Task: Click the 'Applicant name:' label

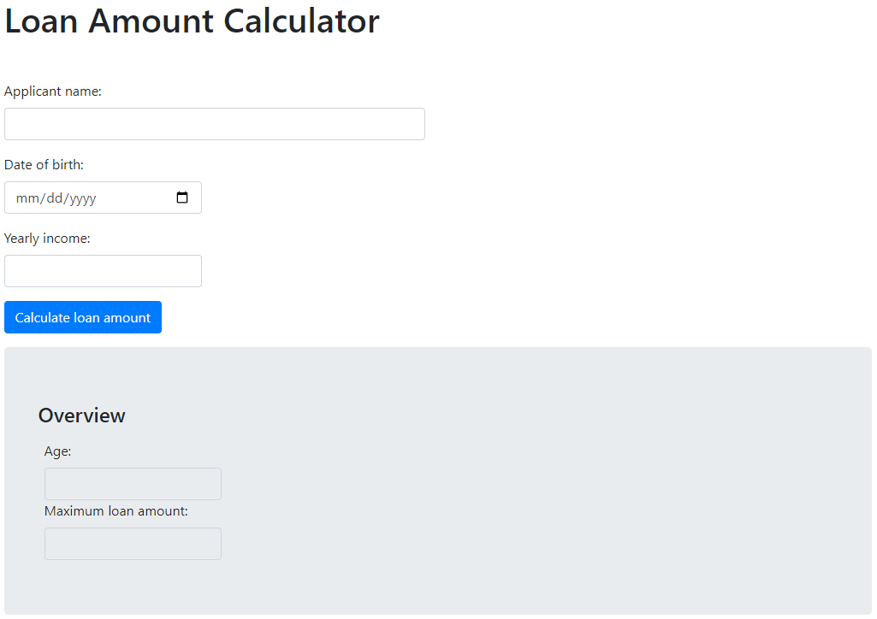Action: pyautogui.click(x=53, y=91)
